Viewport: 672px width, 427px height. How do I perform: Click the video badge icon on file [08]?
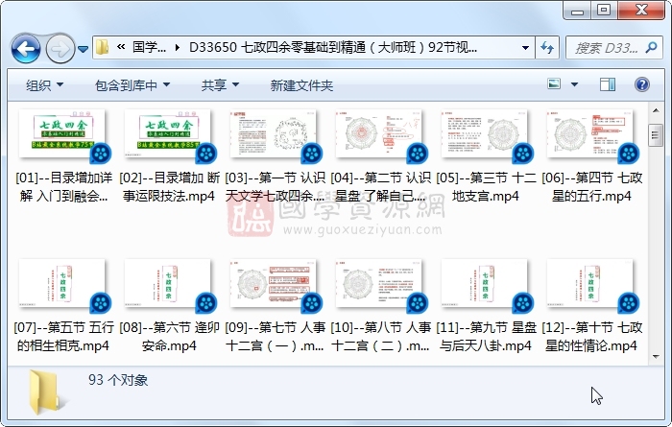click(206, 303)
